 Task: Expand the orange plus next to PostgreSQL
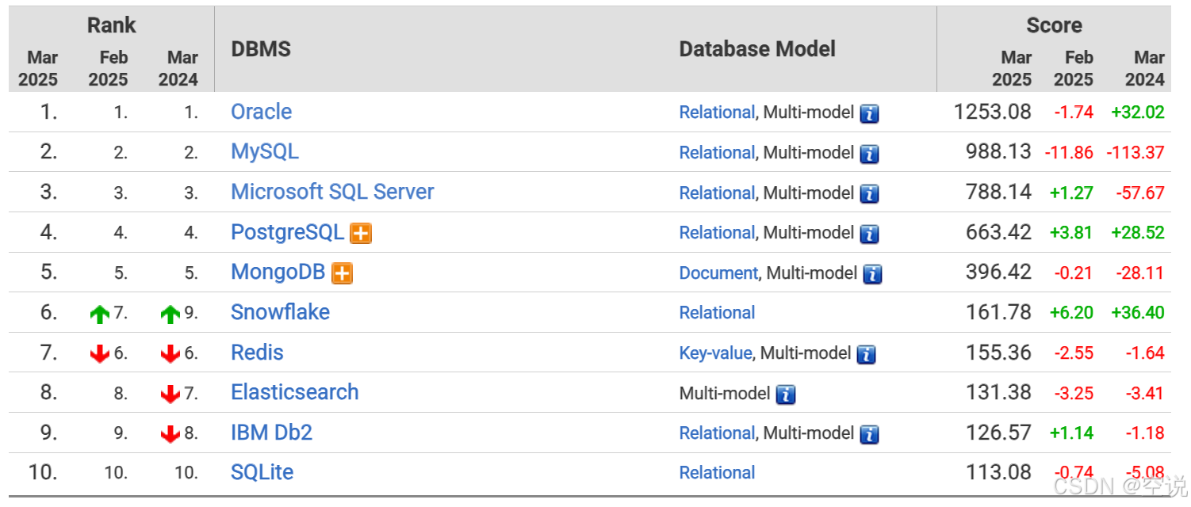pyautogui.click(x=361, y=234)
